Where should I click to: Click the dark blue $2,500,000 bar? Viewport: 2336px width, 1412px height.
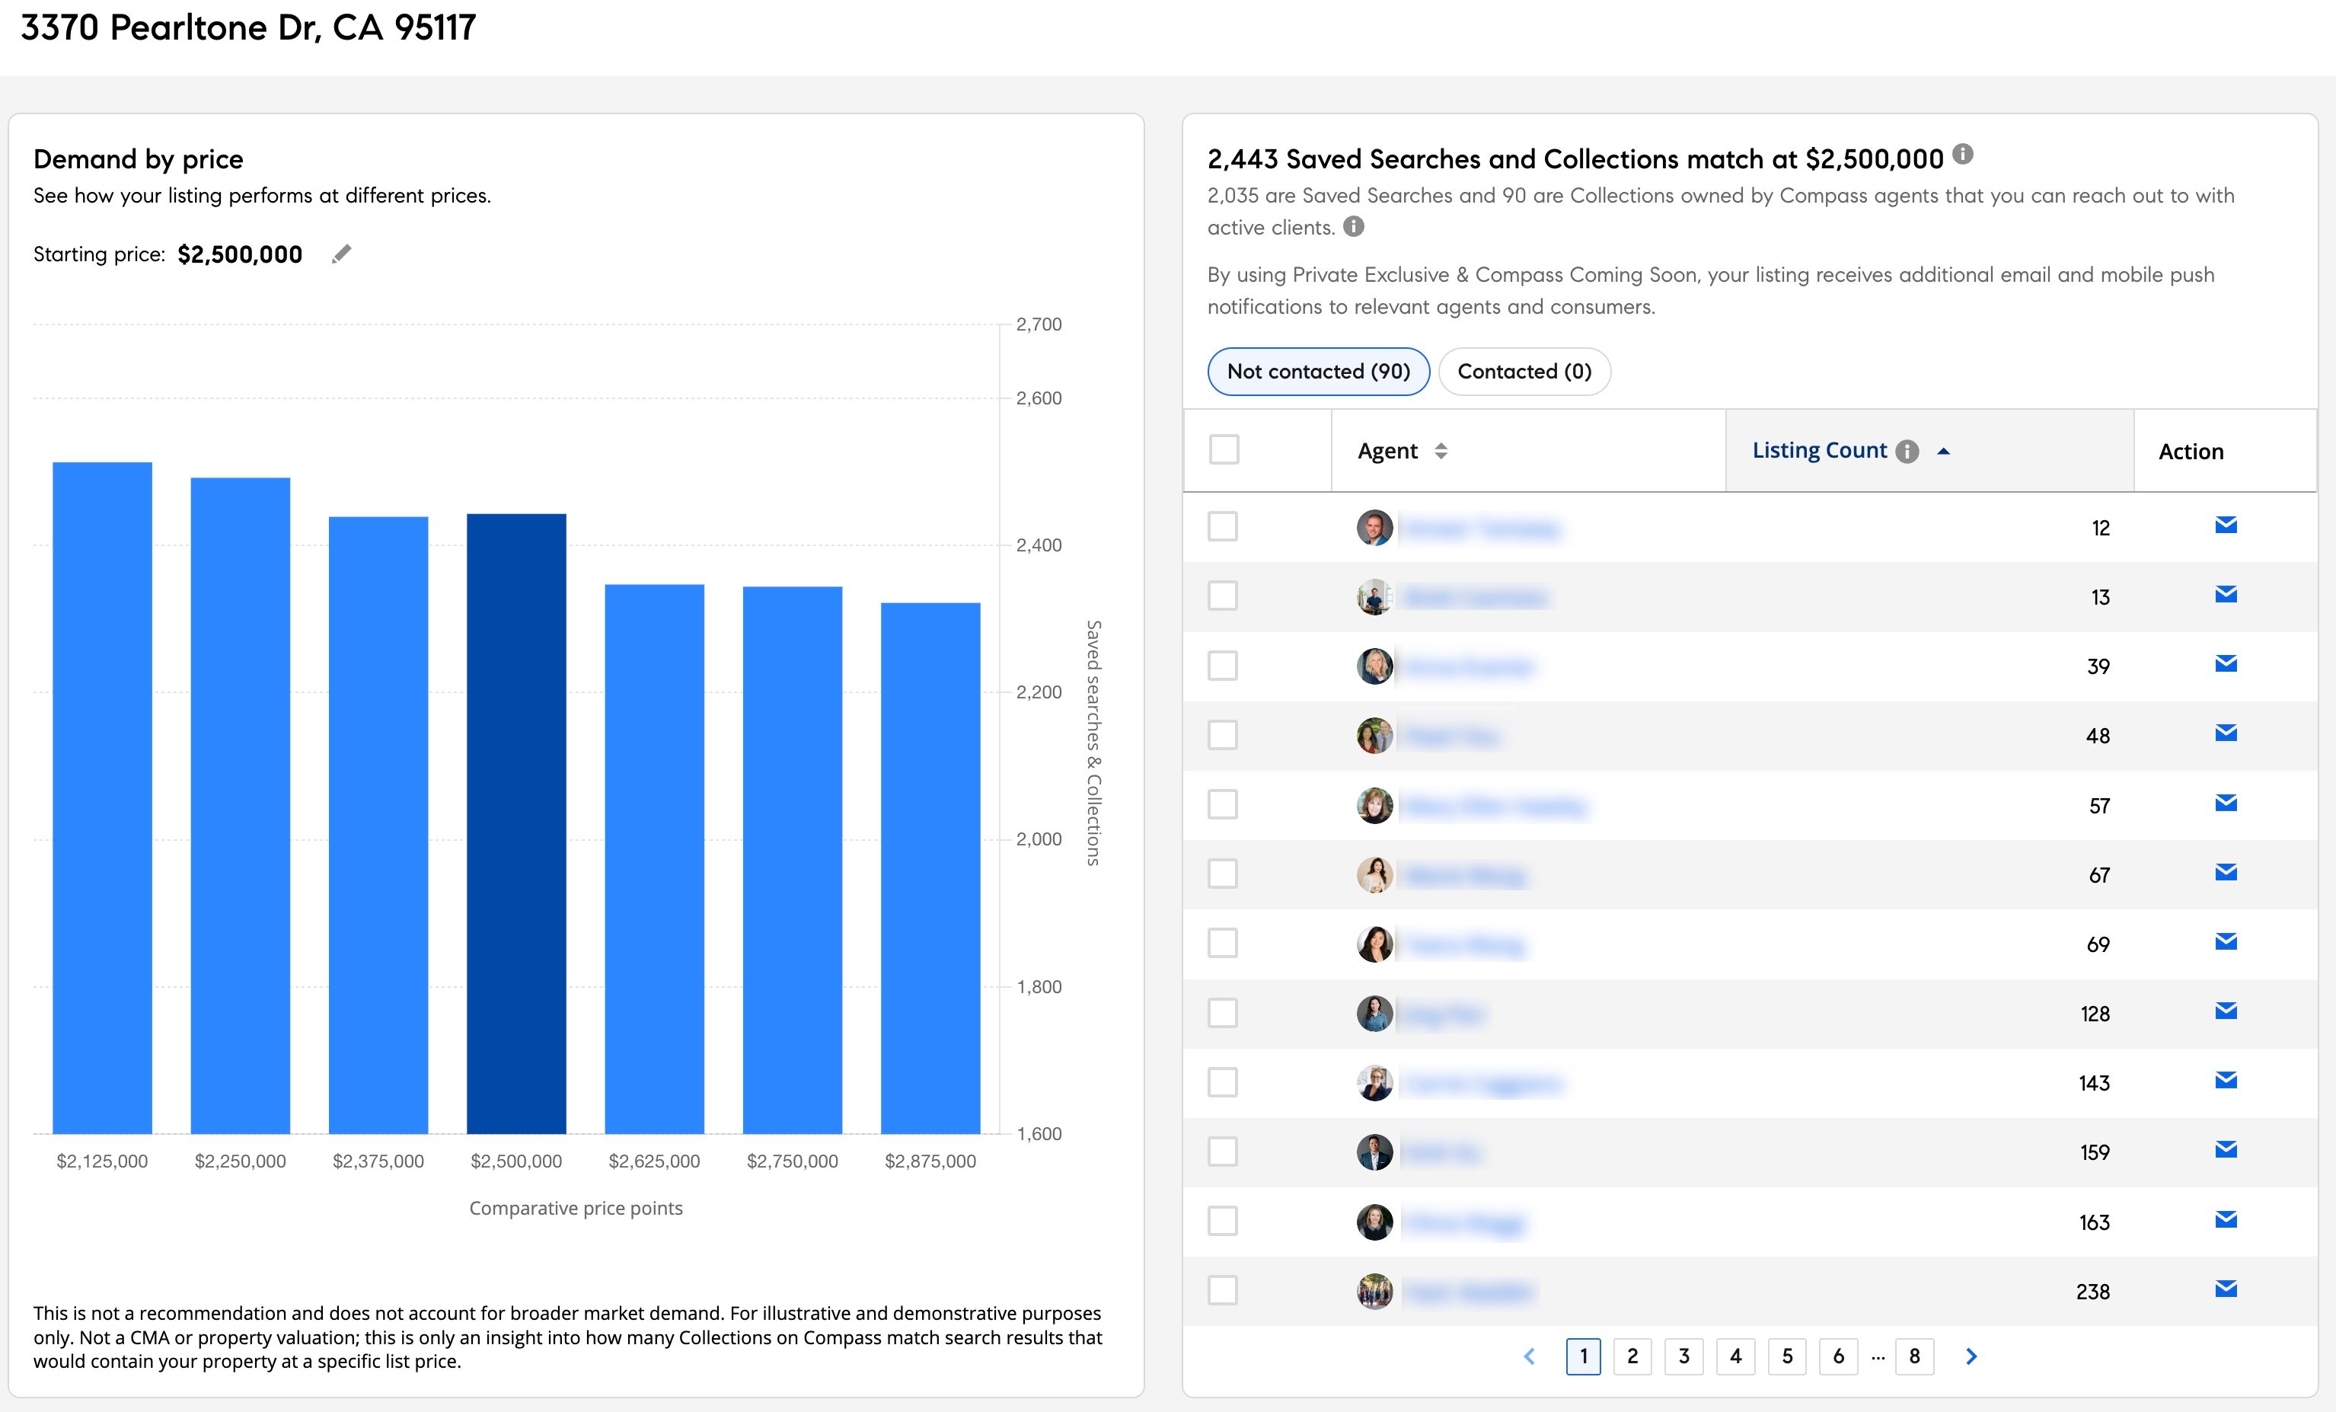click(515, 823)
